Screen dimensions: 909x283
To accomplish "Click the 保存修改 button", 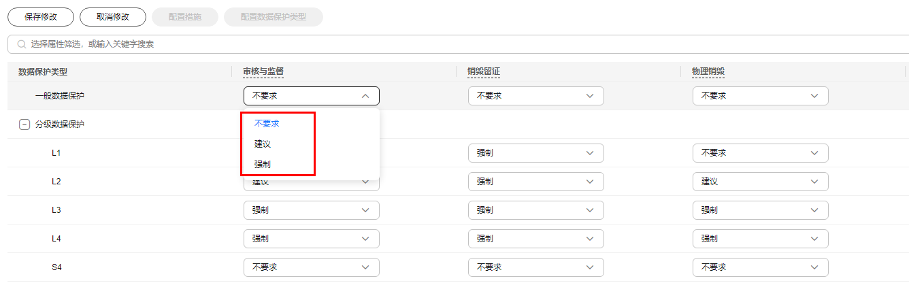I will point(41,17).
